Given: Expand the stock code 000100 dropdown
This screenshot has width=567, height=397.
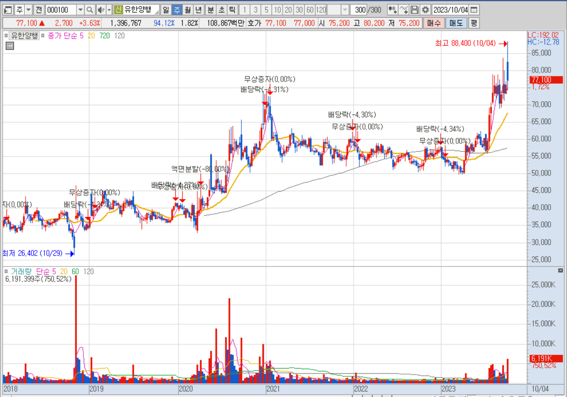Looking at the screenshot, I should 81,10.
